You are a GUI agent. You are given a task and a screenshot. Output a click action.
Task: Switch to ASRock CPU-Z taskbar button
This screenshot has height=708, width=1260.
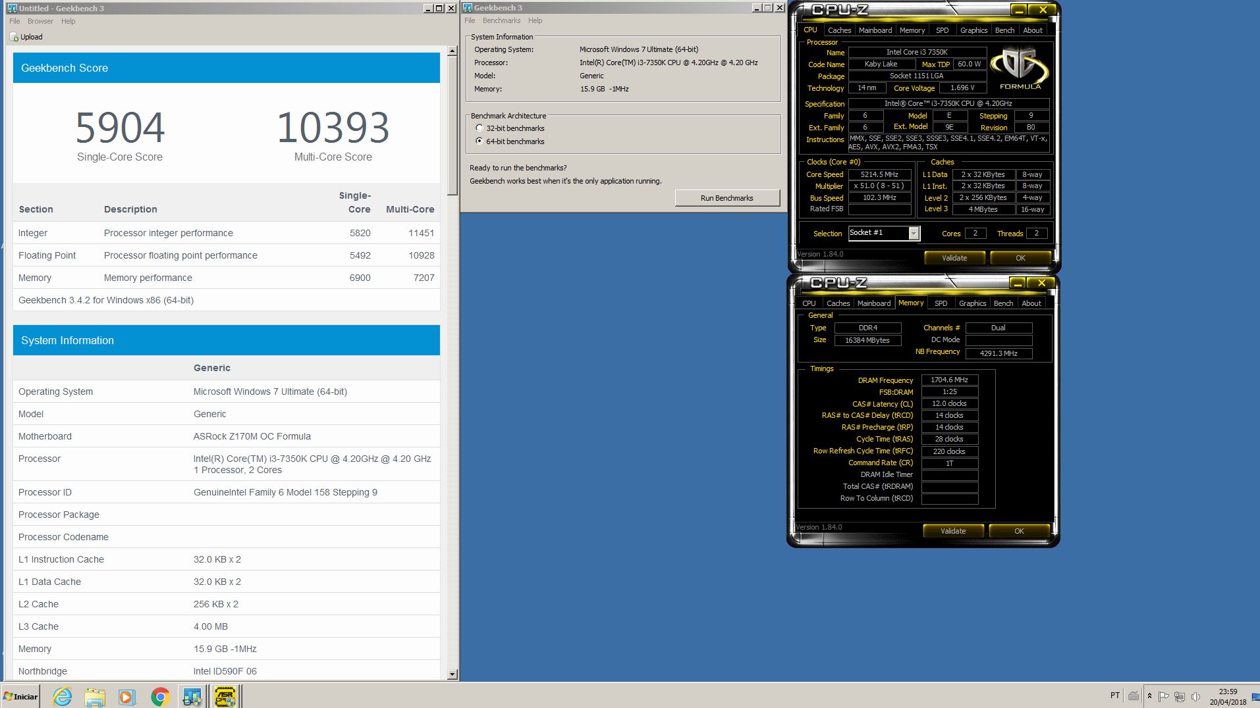(225, 696)
